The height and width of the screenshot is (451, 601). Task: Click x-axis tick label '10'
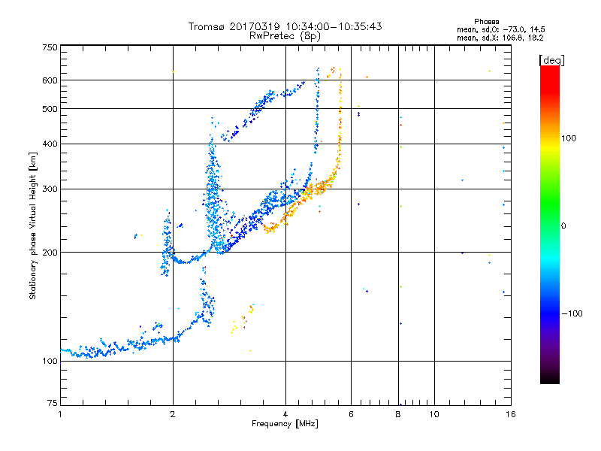[x=434, y=414]
